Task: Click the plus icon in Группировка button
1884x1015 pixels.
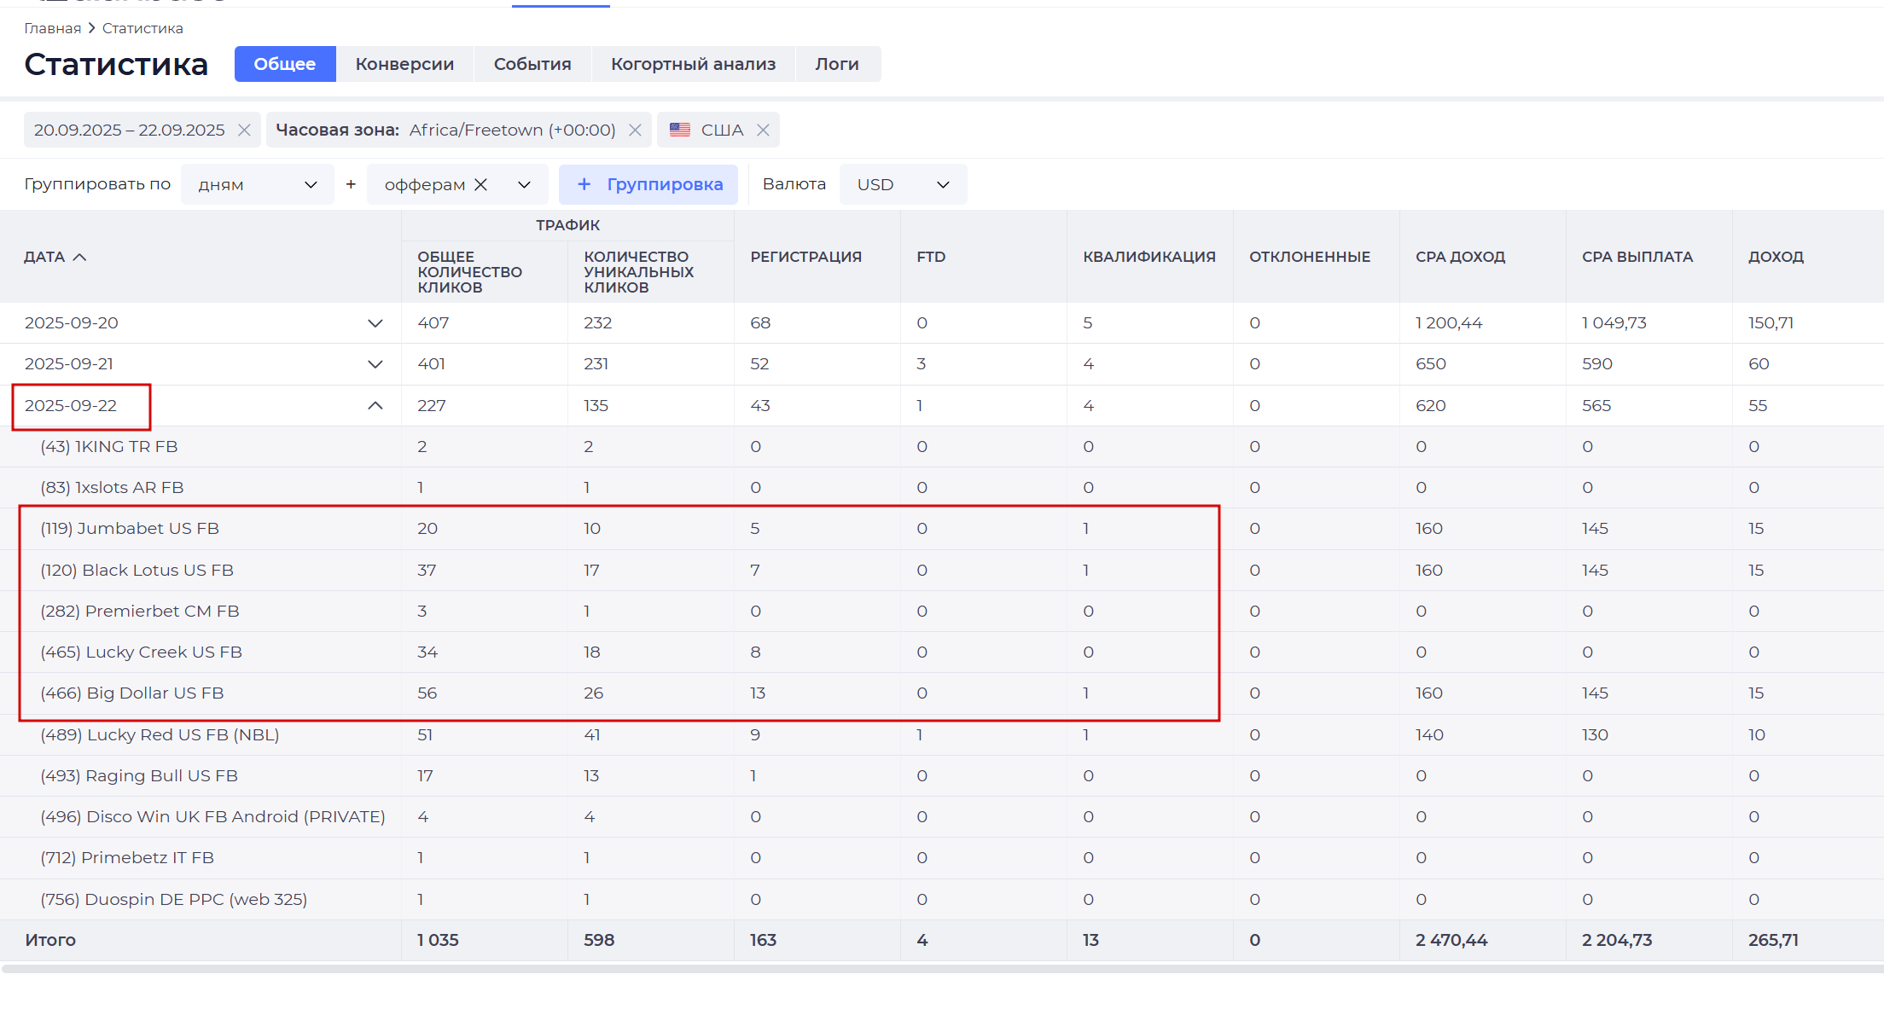Action: [584, 184]
